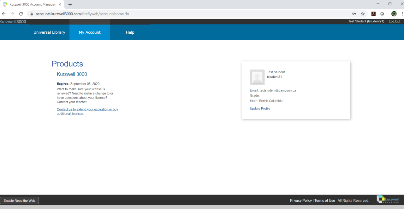Go forward with the browser forward arrow
This screenshot has width=404, height=209.
pyautogui.click(x=12, y=14)
